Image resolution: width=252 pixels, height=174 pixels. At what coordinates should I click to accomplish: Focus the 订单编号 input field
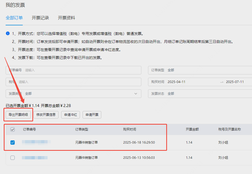point(80,70)
